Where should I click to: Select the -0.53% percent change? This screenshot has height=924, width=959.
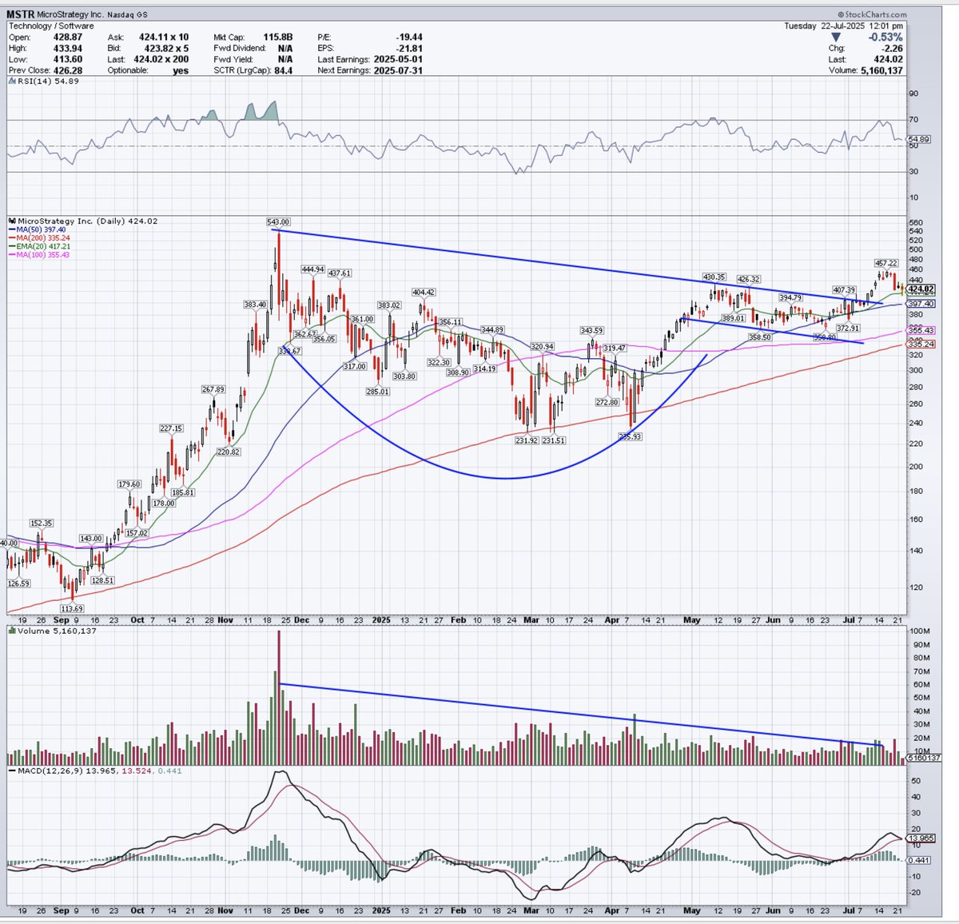[885, 37]
